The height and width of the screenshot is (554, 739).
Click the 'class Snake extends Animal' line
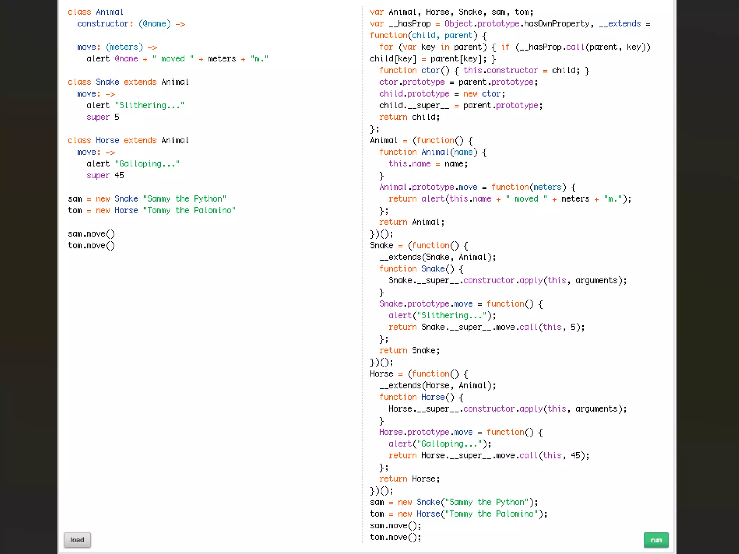pyautogui.click(x=128, y=82)
